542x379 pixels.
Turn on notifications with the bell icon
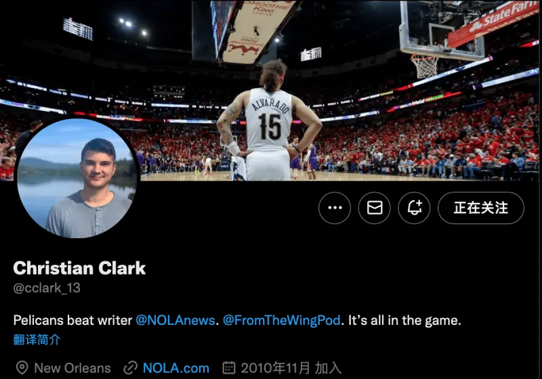pyautogui.click(x=414, y=208)
